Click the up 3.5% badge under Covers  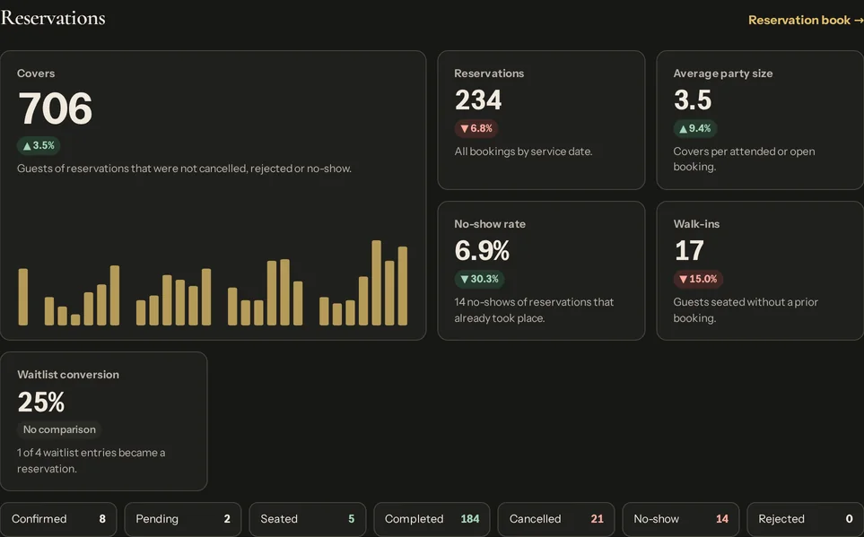click(x=39, y=145)
